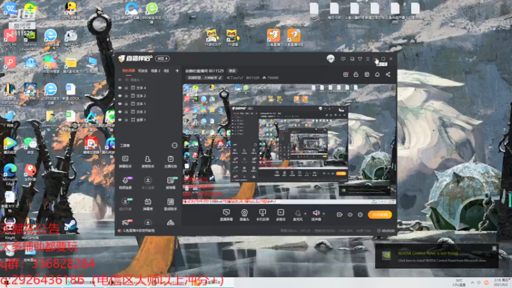The image size is (512, 288).
Task: Add a new scene with plus icon
Action: (x=177, y=71)
